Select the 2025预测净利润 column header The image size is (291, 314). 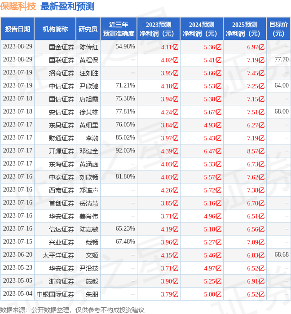pos(245,29)
